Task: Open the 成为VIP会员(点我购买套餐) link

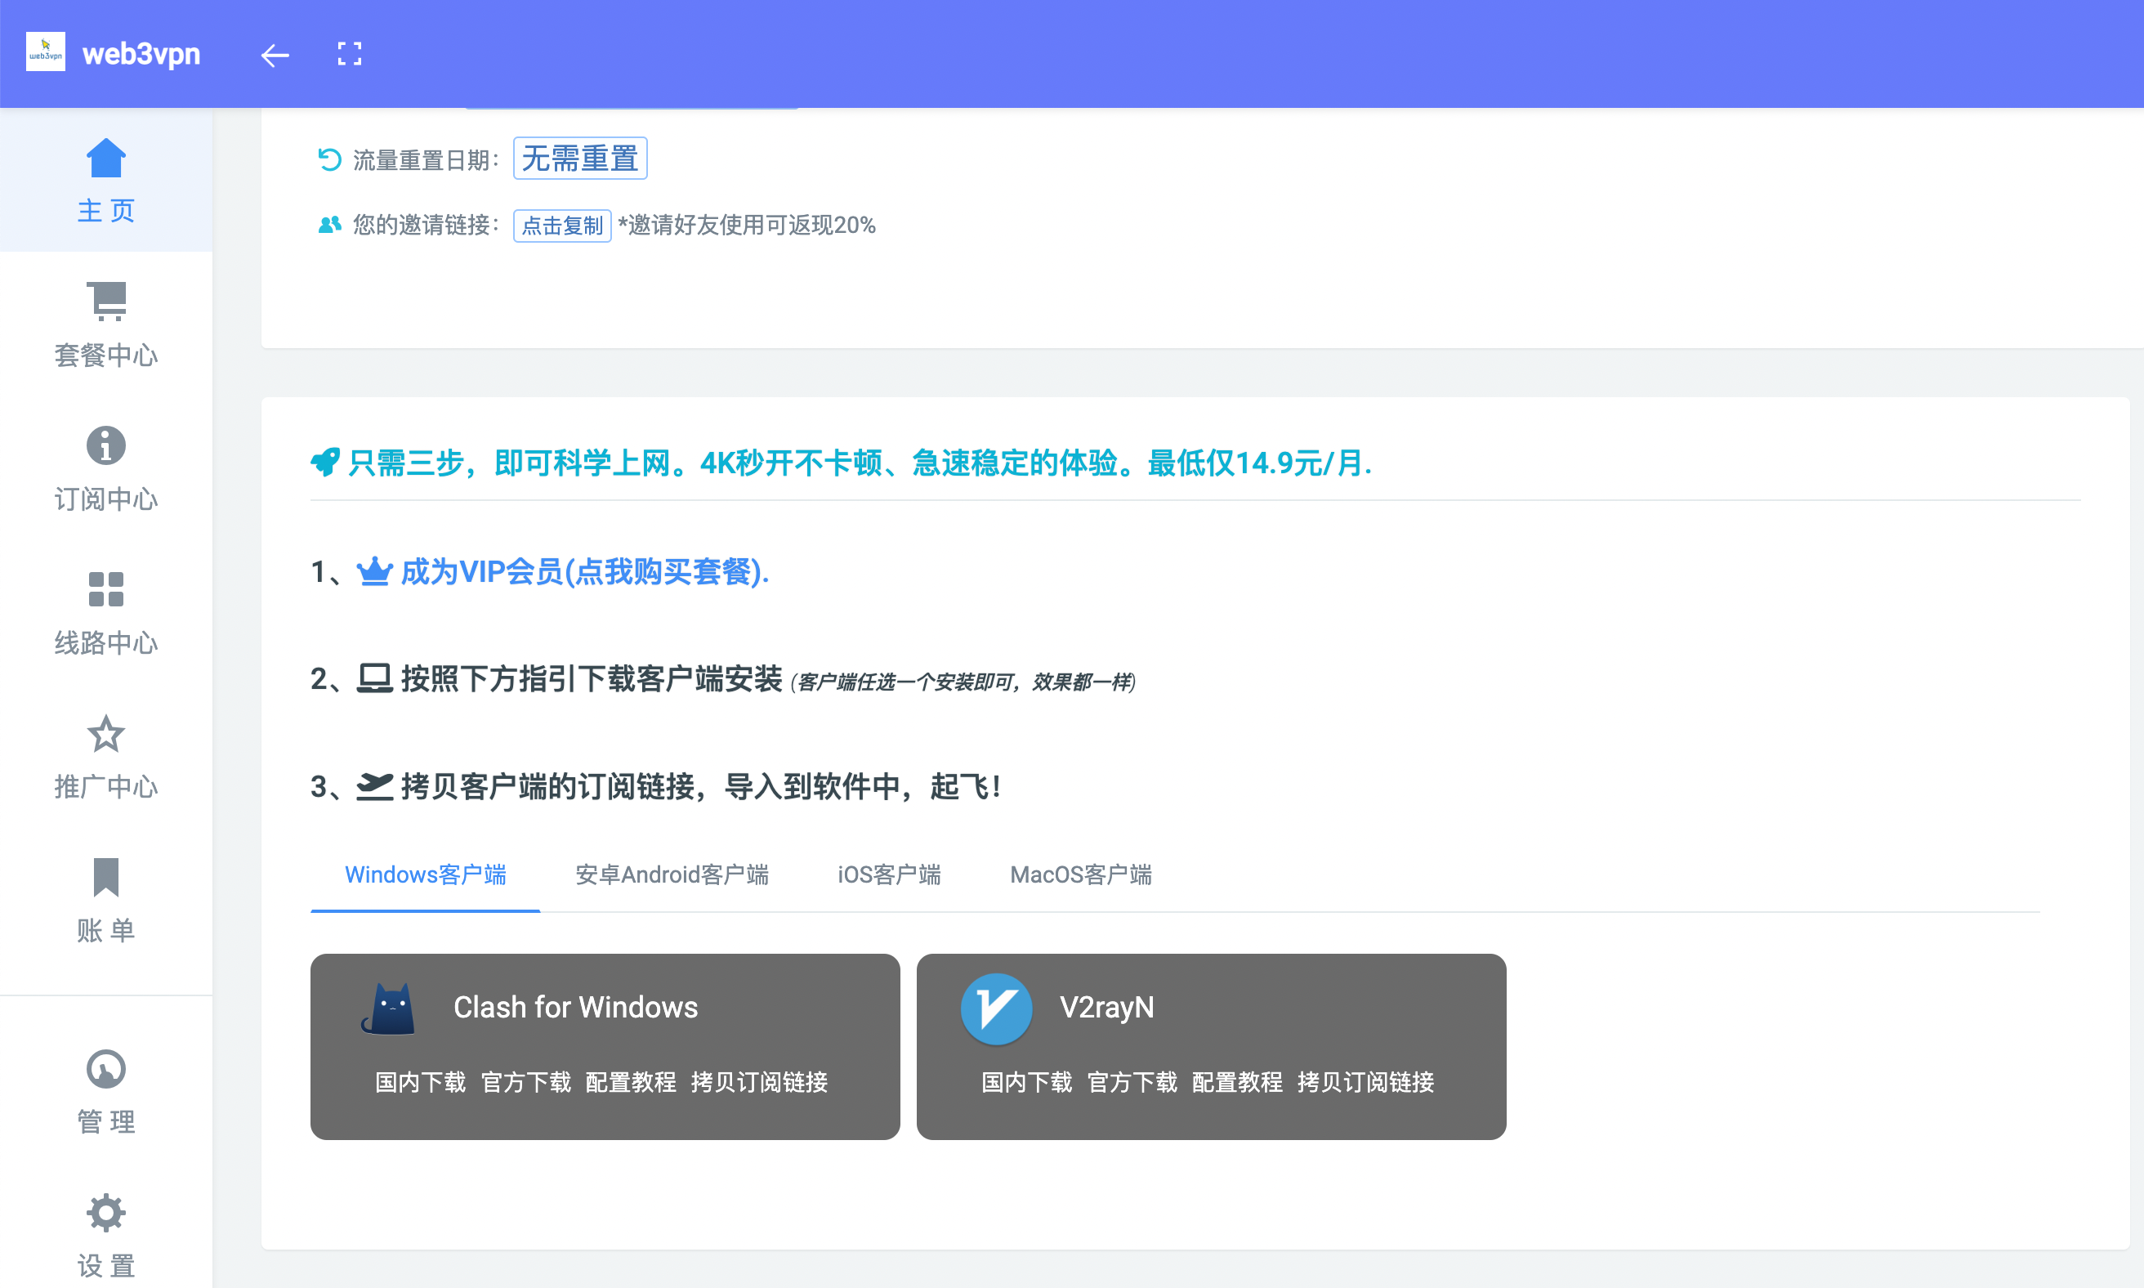Action: tap(585, 571)
